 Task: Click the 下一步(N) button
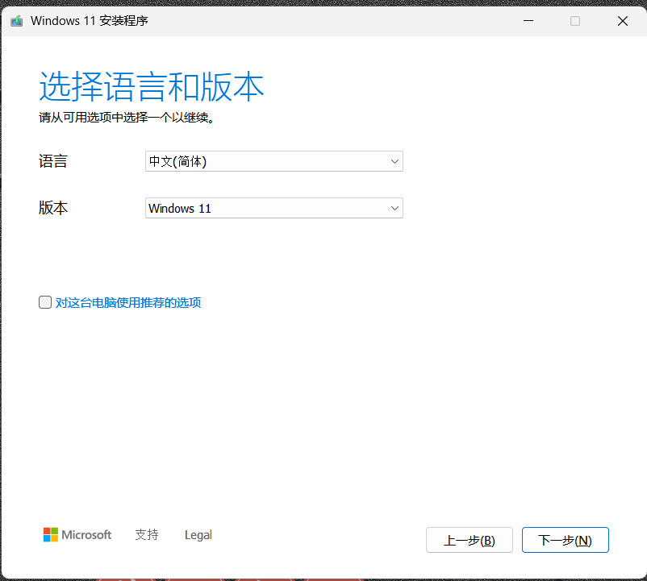point(566,540)
